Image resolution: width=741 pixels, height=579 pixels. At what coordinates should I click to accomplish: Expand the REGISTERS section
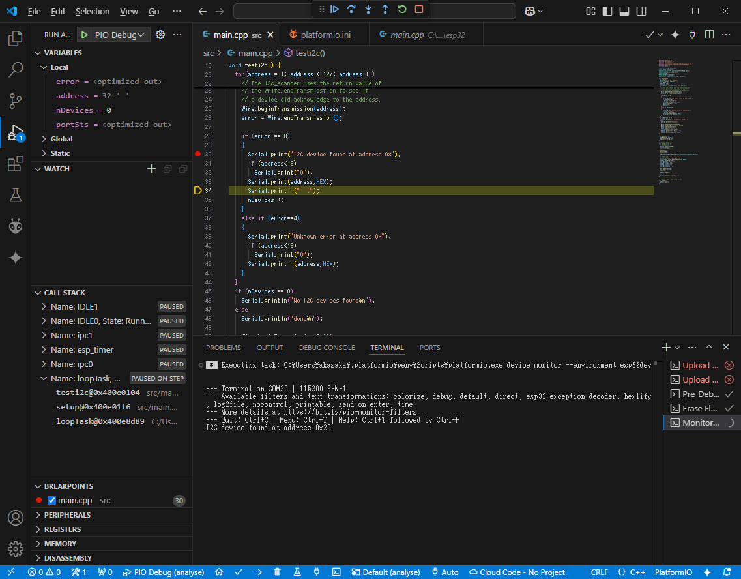(x=62, y=529)
